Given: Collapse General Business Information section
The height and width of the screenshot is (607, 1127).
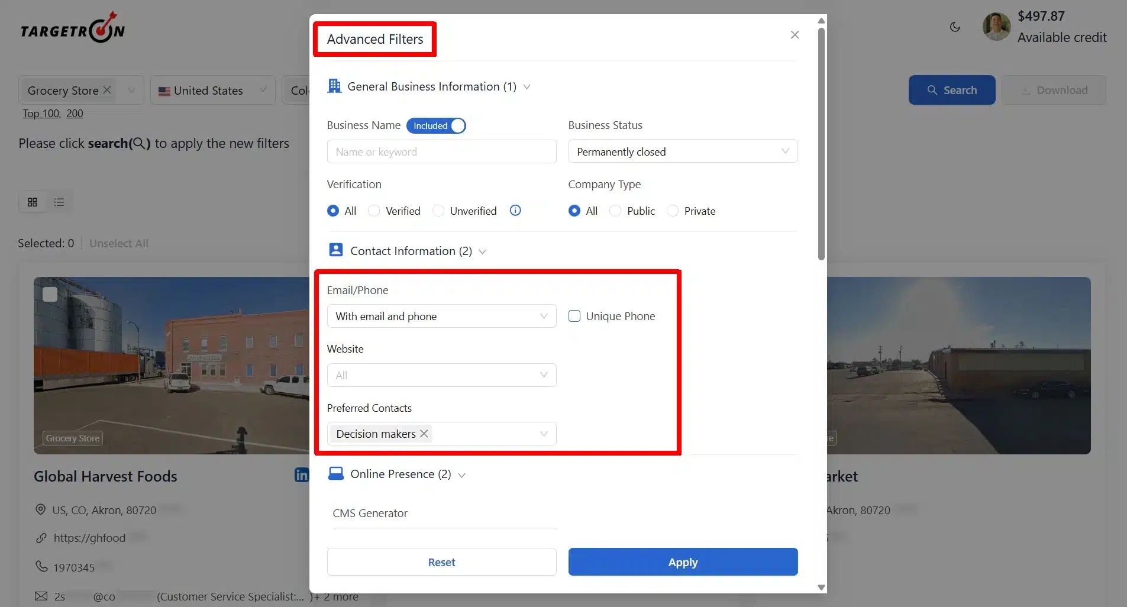Looking at the screenshot, I should 527,87.
